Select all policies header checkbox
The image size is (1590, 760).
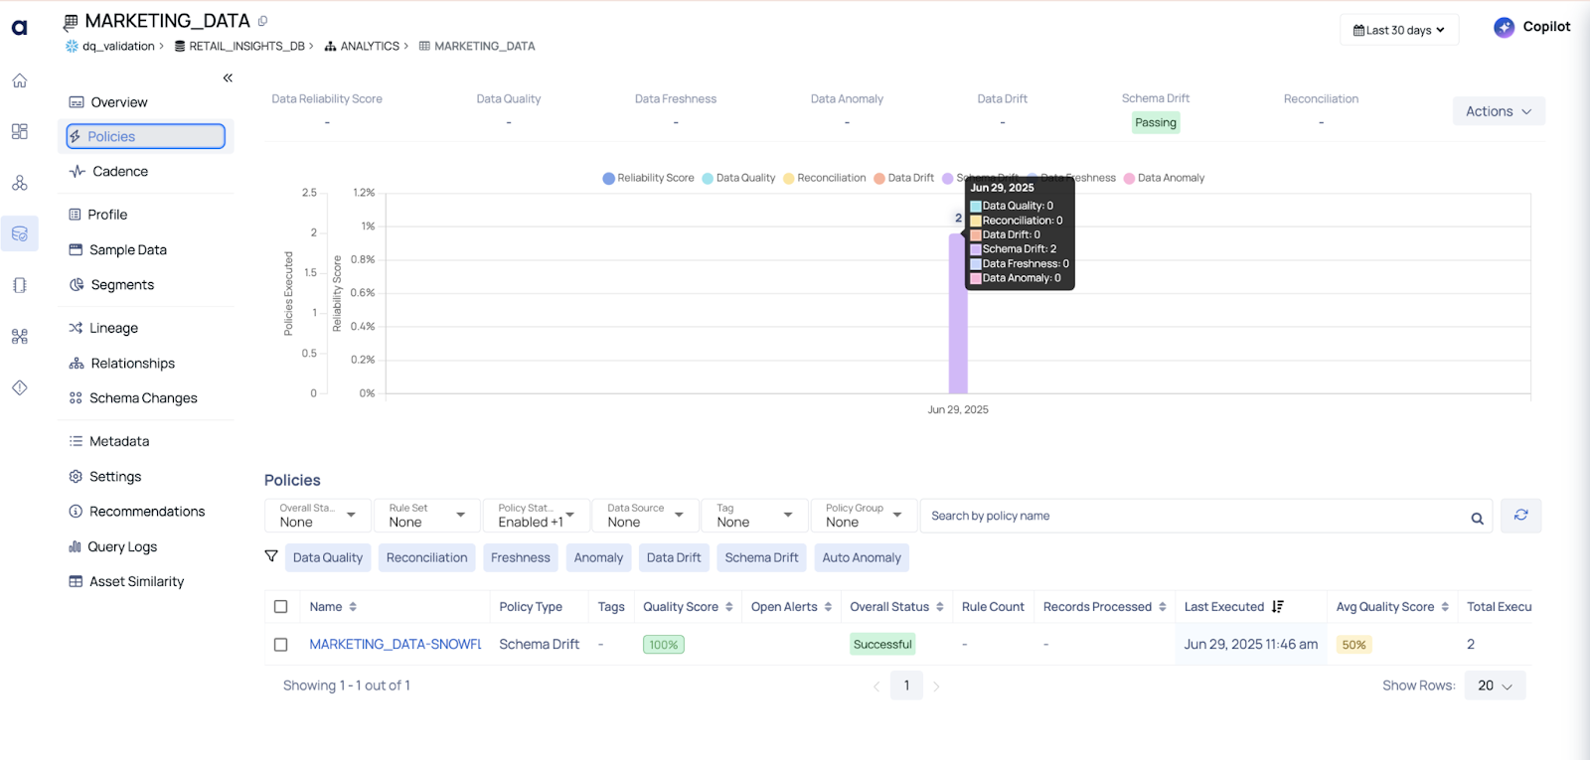[x=281, y=607]
